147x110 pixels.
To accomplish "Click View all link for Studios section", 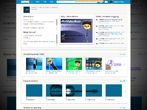I will [122, 108].
